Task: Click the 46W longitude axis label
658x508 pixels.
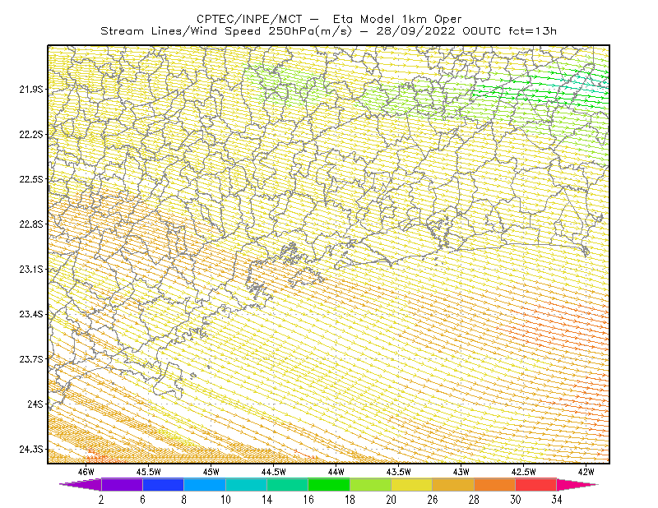Action: [86, 472]
